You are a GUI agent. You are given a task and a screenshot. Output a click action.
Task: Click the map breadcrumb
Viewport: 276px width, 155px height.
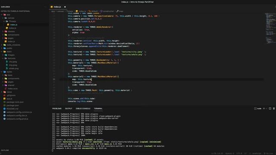point(120,11)
